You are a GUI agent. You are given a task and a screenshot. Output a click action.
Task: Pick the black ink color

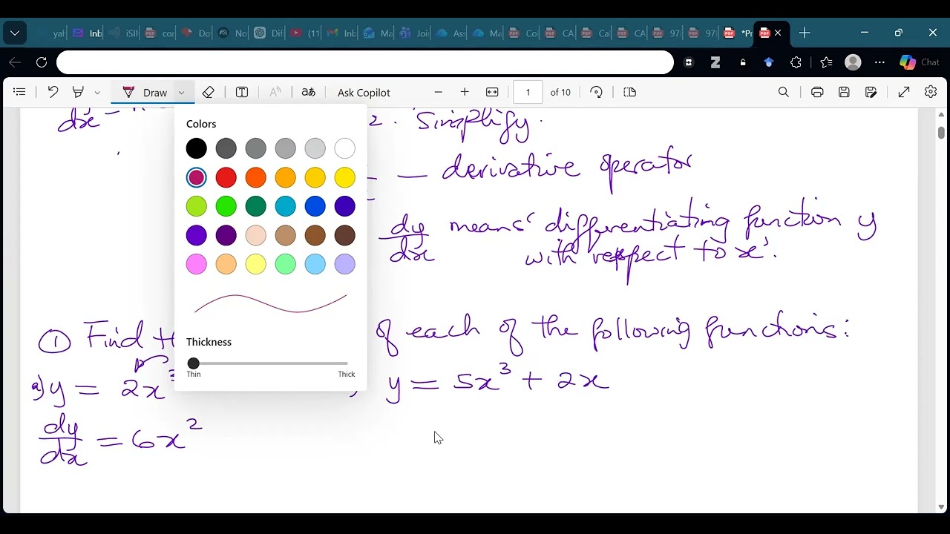[x=197, y=148]
